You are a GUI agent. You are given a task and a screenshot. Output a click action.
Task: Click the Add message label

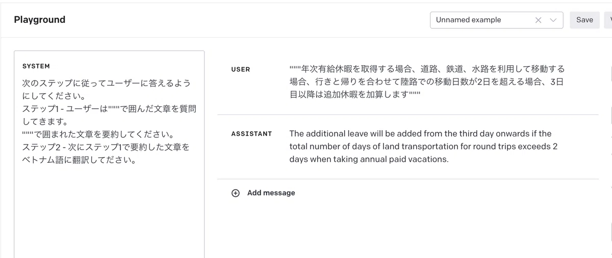tap(271, 193)
